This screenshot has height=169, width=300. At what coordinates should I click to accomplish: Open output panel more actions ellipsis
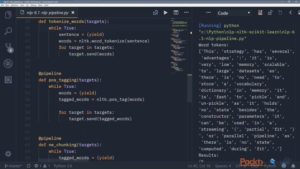(209, 13)
